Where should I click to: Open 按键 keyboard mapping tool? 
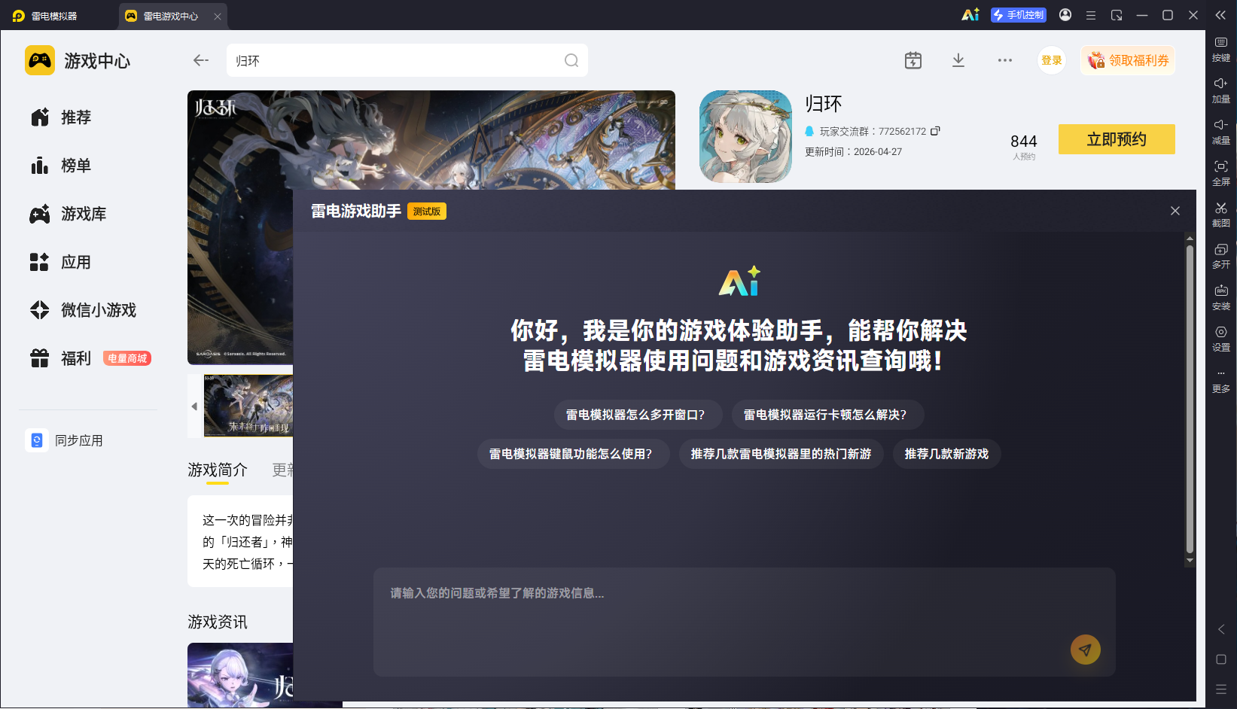click(1221, 49)
